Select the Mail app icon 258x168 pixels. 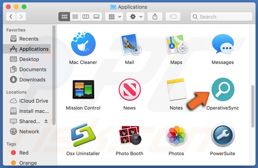point(130,44)
